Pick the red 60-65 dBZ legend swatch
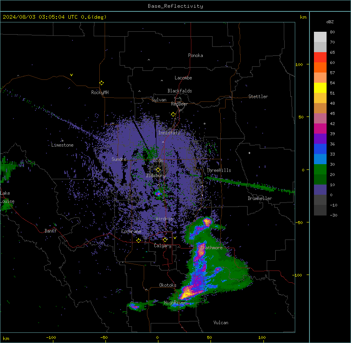 point(320,57)
